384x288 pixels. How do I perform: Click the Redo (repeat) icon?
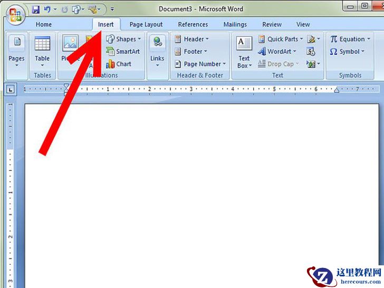[64, 10]
